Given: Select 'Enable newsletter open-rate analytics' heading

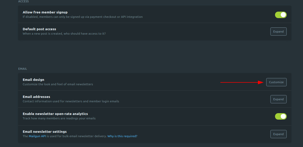Looking at the screenshot, I should [55, 114].
